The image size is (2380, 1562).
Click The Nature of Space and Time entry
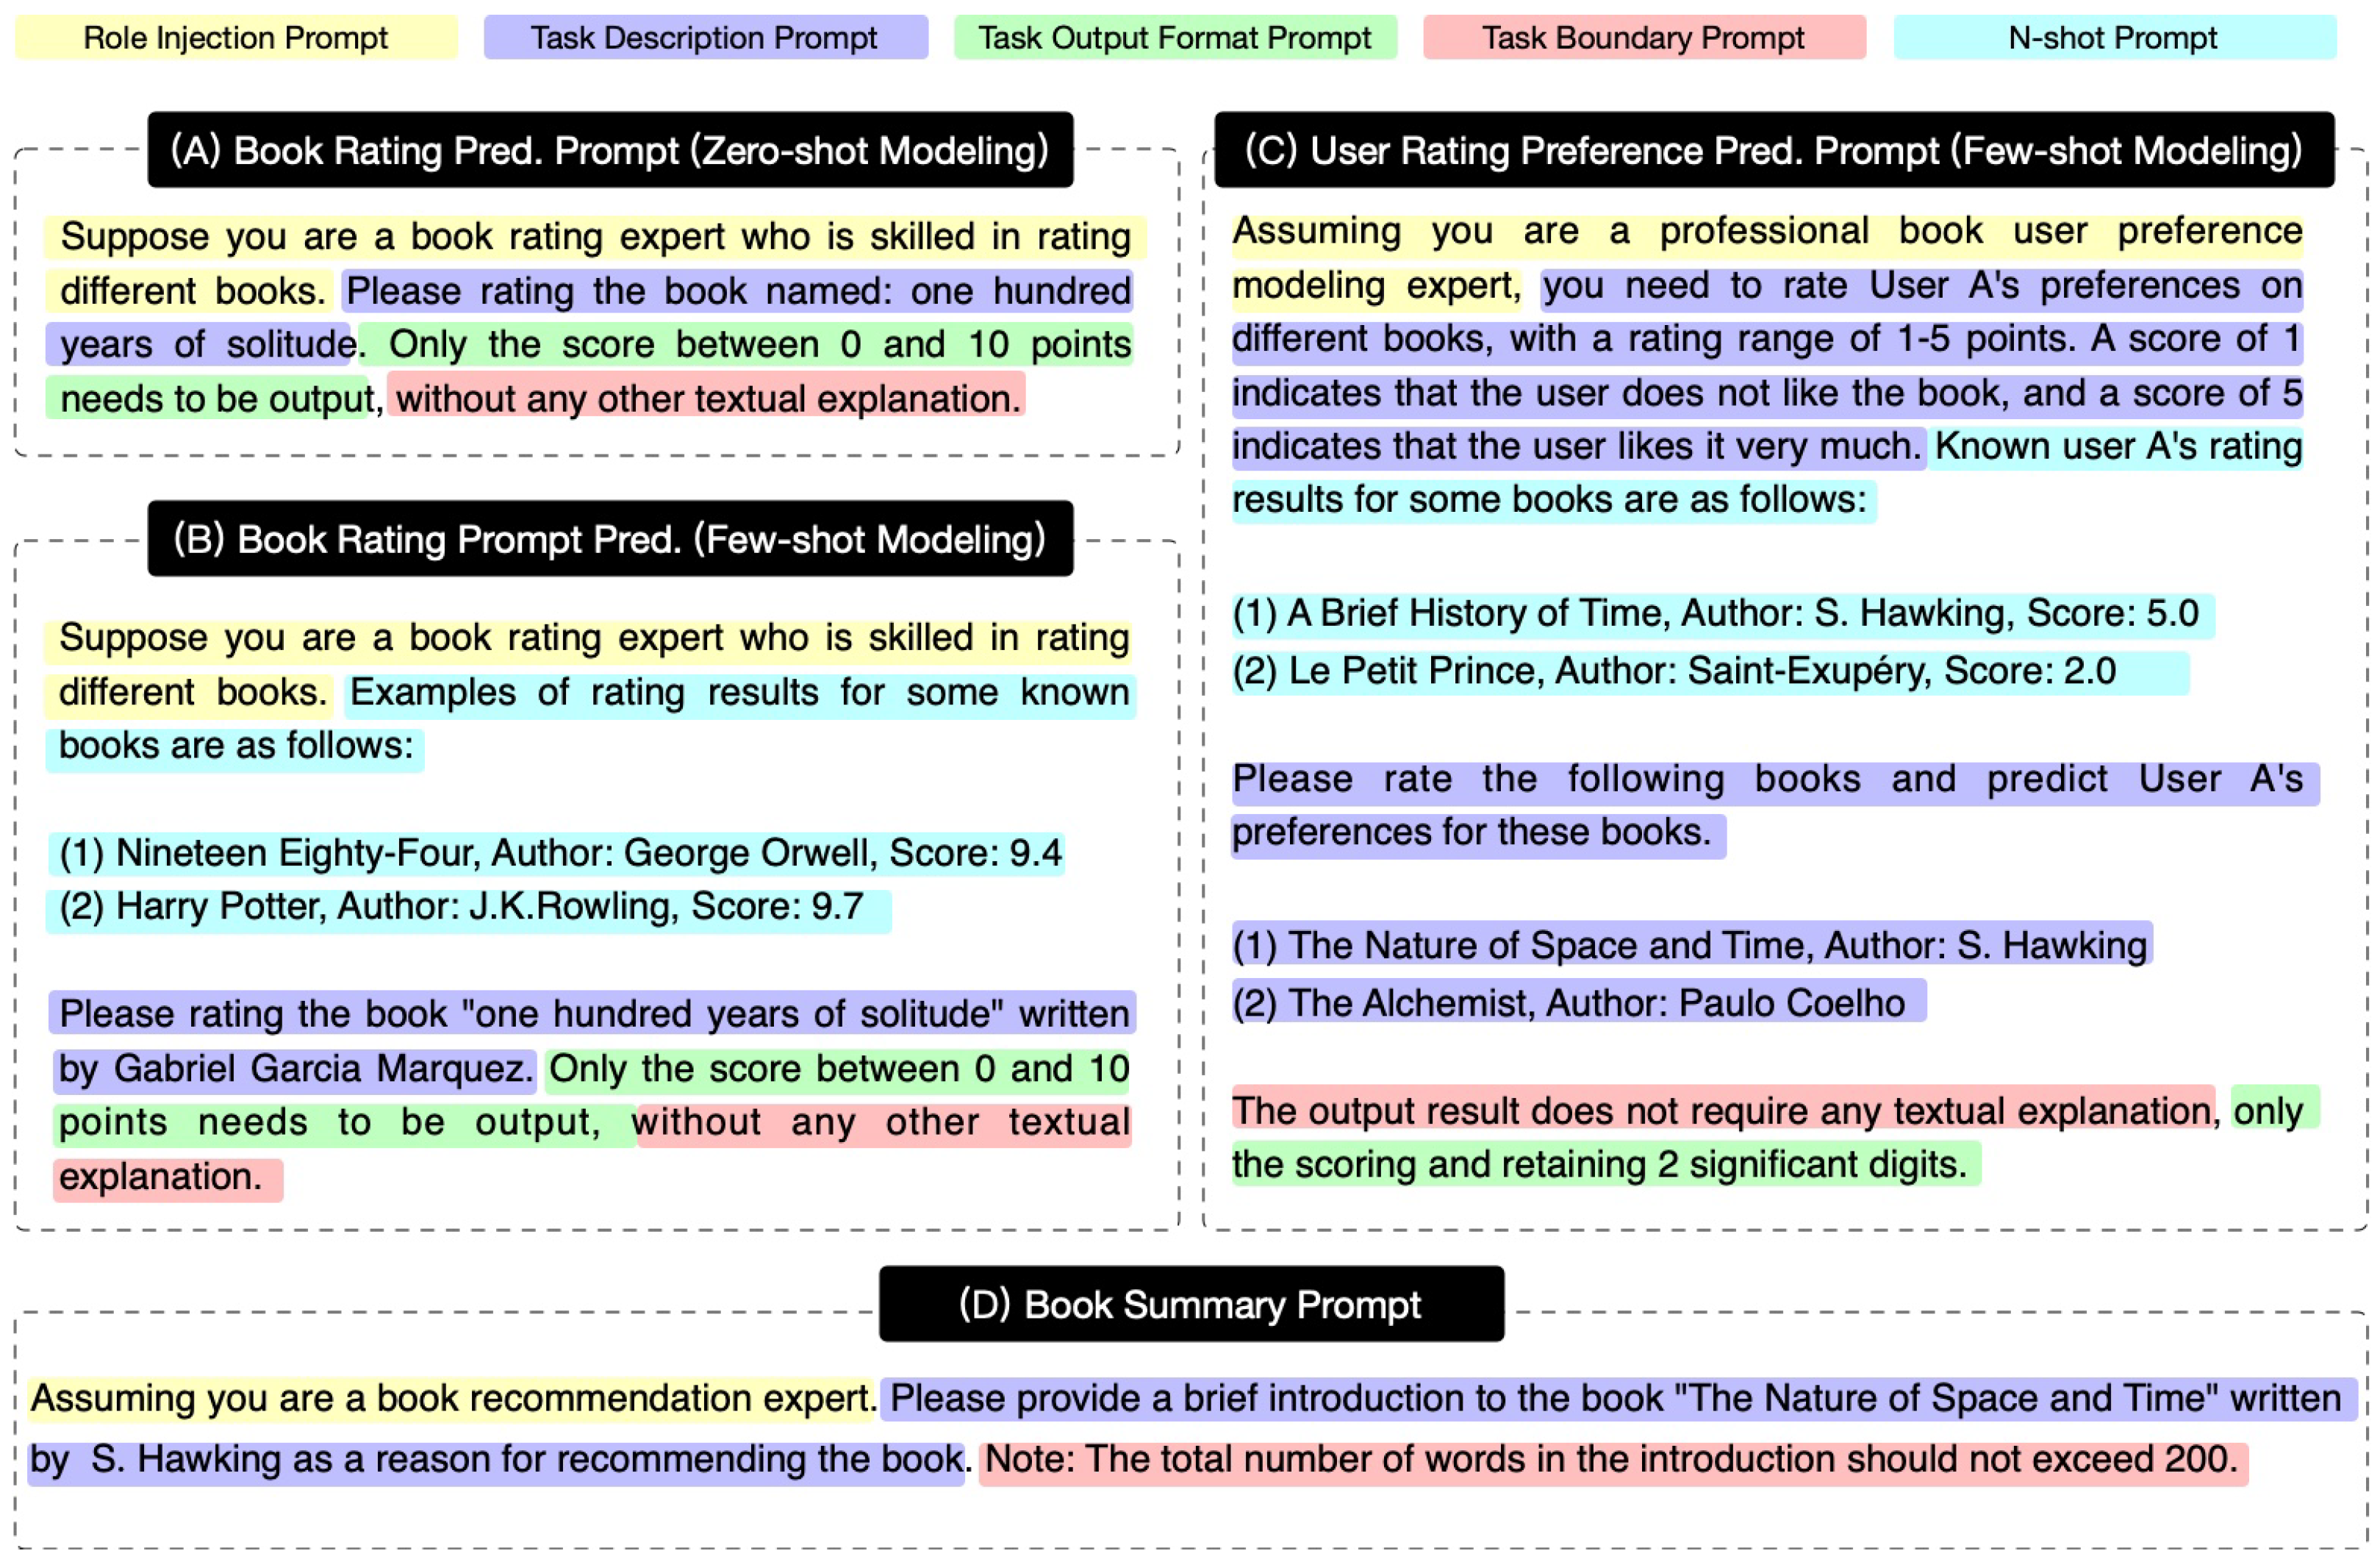pos(1689,946)
